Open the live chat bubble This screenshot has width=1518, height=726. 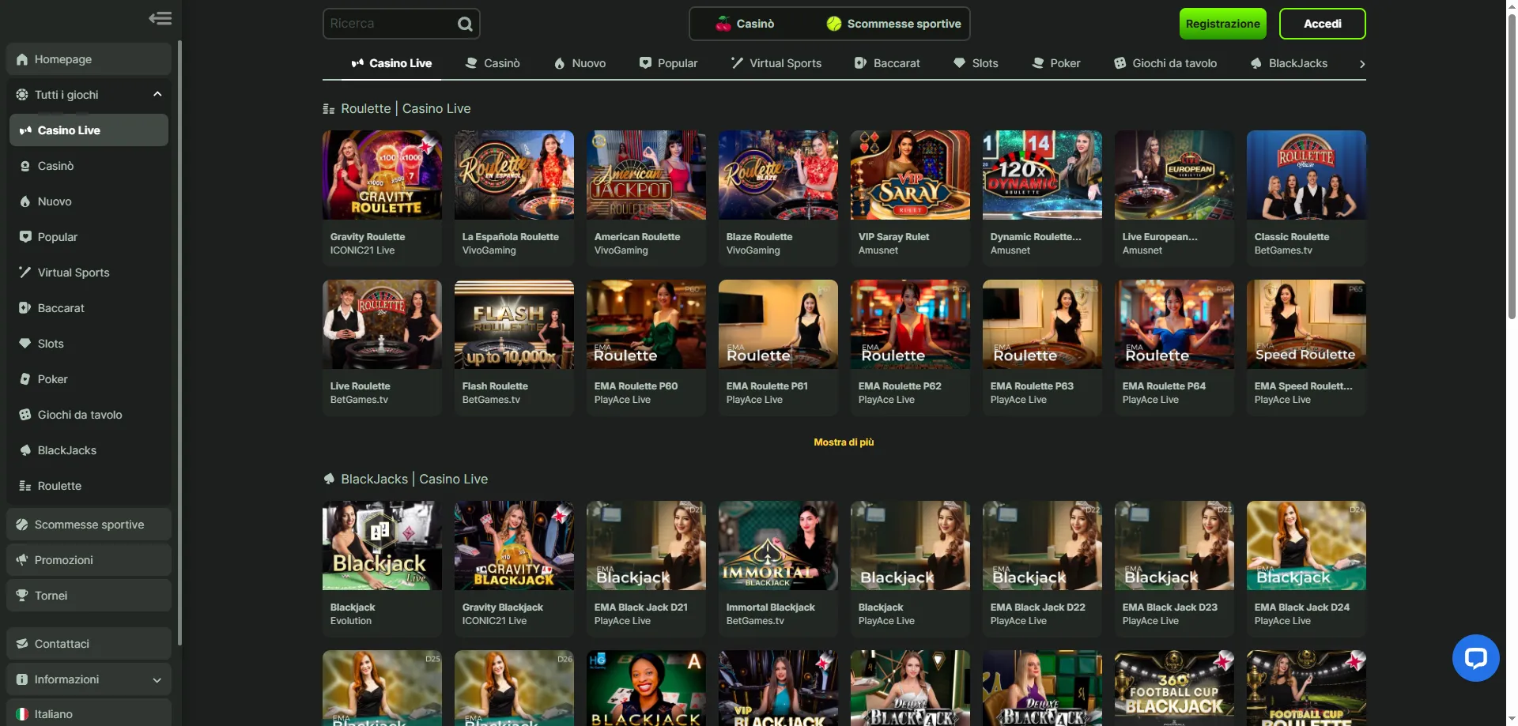(1475, 657)
